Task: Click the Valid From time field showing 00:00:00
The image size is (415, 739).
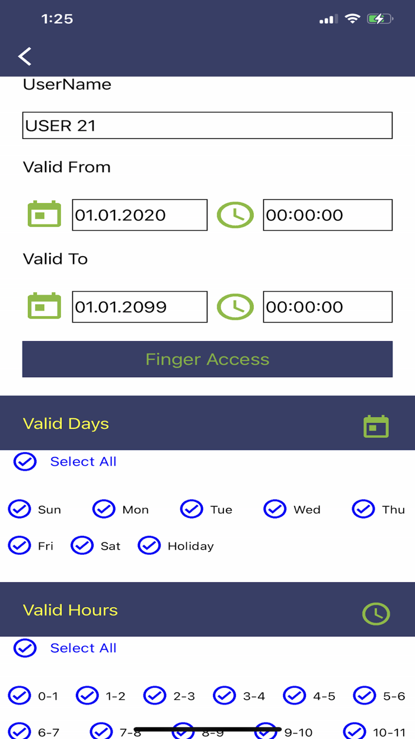Action: (327, 214)
